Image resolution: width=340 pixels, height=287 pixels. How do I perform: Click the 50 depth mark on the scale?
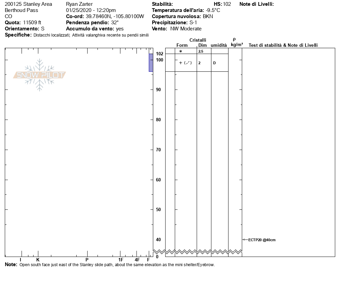pyautogui.click(x=159, y=210)
